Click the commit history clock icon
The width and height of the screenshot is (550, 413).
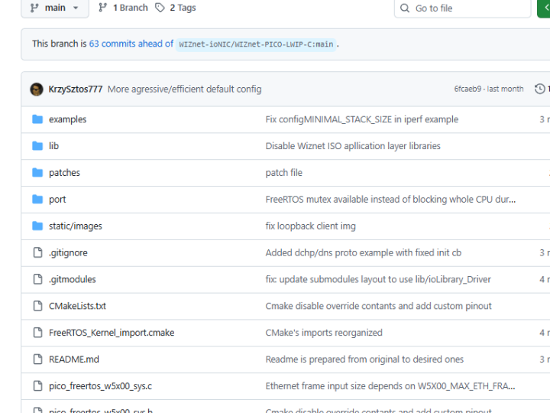click(x=540, y=89)
